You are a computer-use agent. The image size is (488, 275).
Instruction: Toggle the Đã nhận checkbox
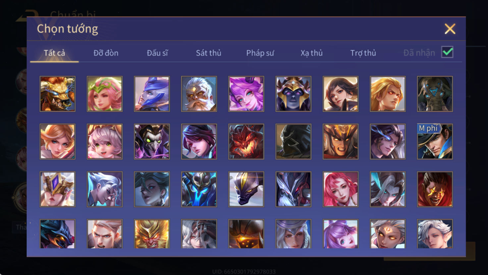tap(447, 52)
